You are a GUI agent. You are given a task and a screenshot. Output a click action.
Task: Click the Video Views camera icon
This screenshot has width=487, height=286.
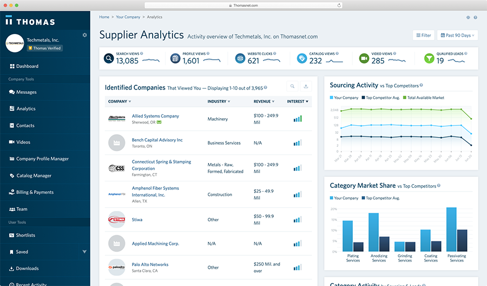[x=364, y=58]
